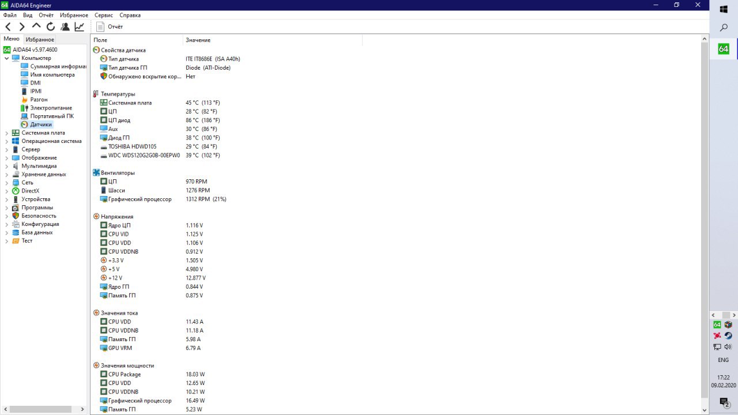
Task: Open the Steam tray icon
Action: pos(729,335)
